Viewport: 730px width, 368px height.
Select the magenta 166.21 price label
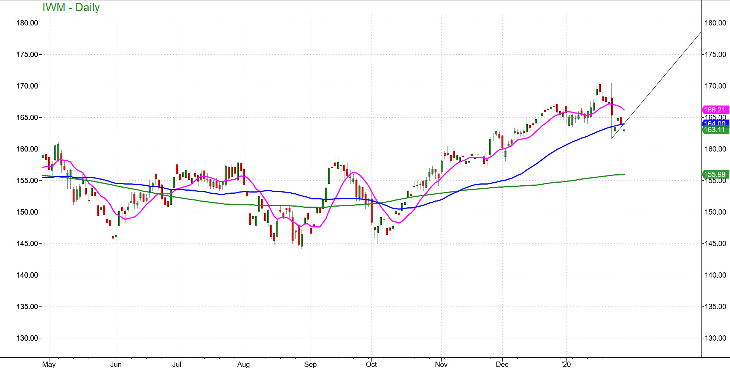click(715, 110)
